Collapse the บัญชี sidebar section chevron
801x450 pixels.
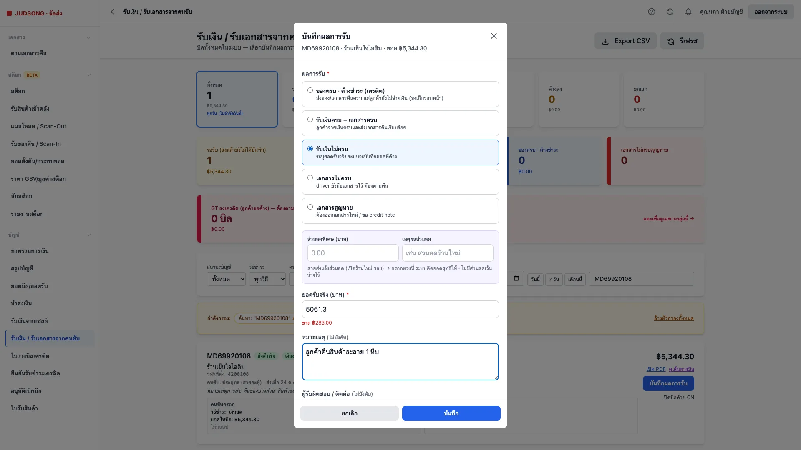point(88,235)
